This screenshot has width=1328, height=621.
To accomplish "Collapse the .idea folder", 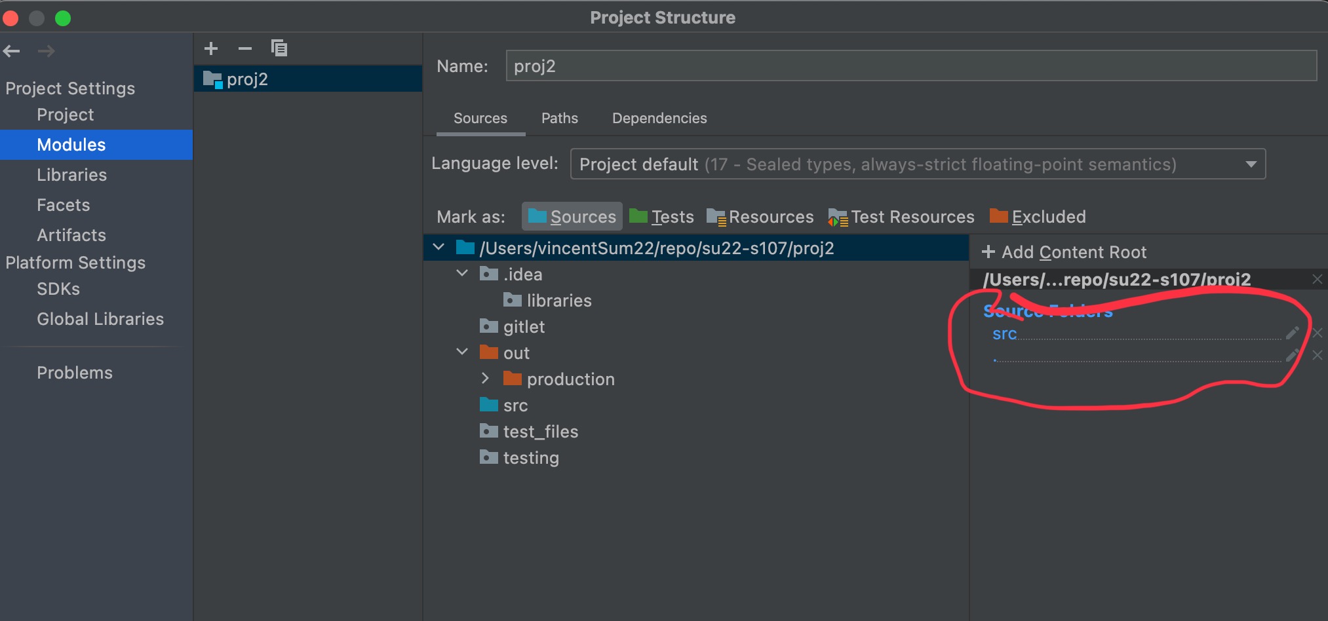I will coord(462,274).
